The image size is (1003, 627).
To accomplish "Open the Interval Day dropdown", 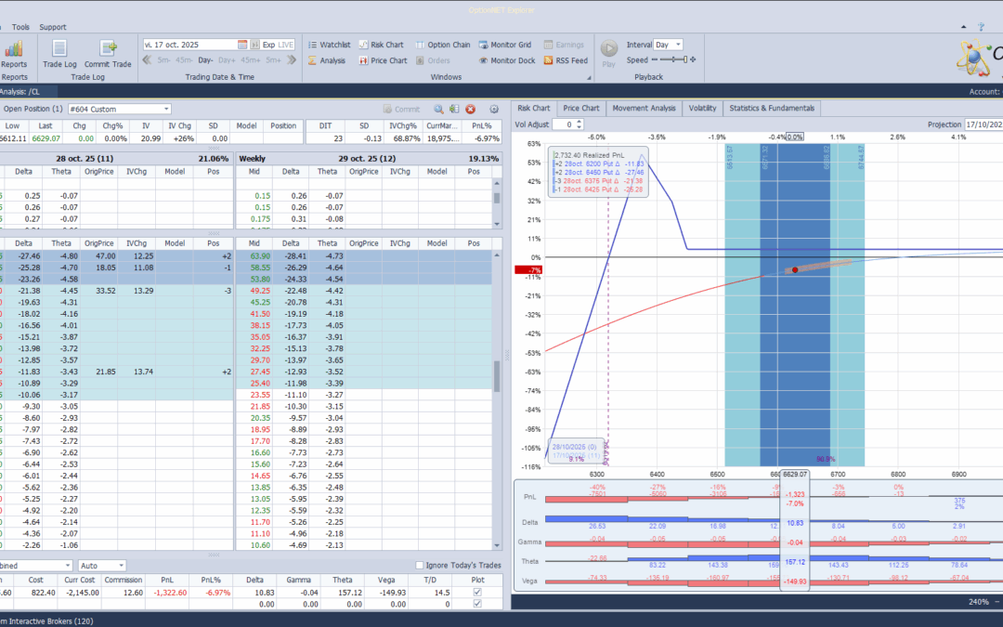I will (668, 45).
